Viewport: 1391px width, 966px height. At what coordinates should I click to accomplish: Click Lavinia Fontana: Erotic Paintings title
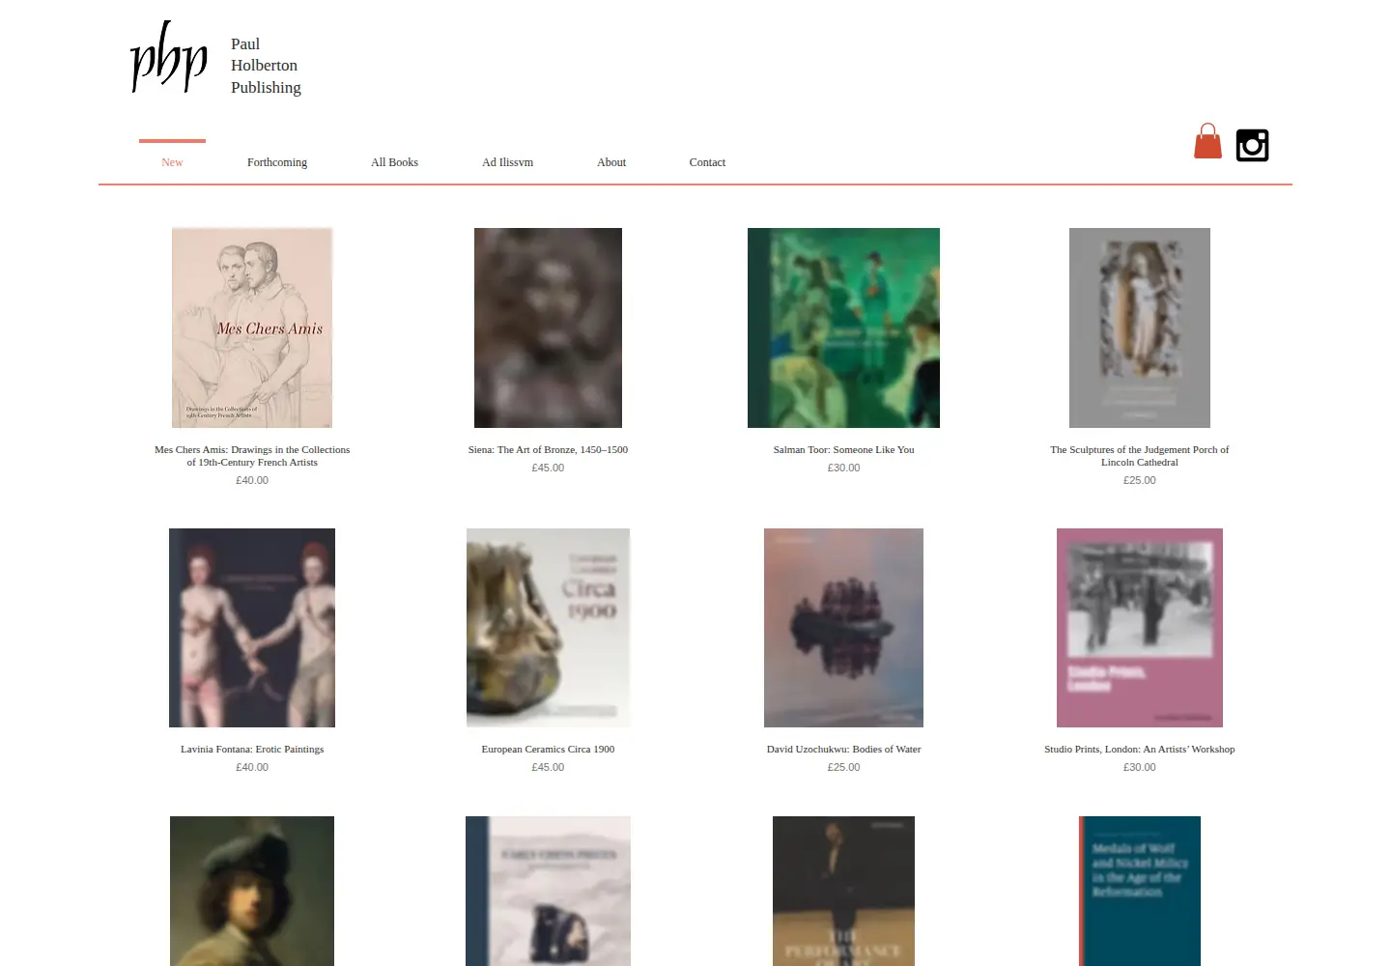[252, 749]
